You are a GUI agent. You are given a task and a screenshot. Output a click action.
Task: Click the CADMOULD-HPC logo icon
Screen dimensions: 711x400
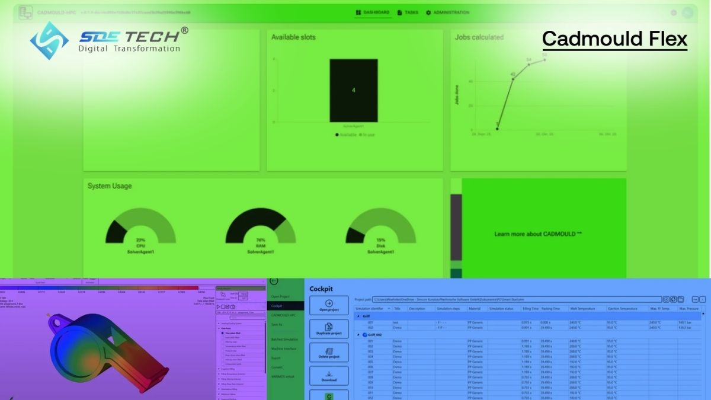click(x=25, y=12)
